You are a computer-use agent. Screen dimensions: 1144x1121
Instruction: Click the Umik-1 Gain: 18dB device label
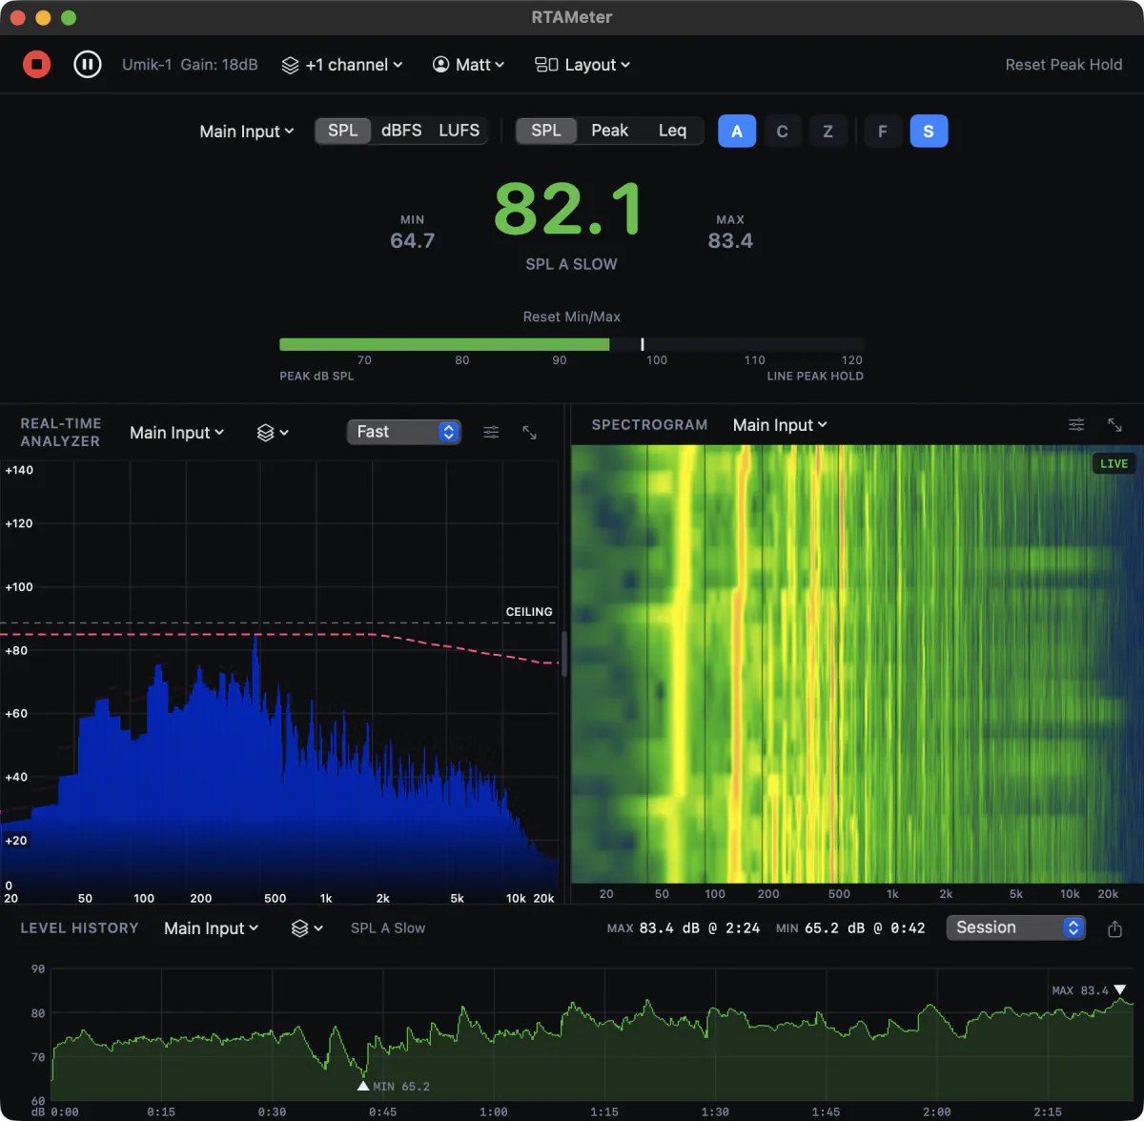(190, 65)
